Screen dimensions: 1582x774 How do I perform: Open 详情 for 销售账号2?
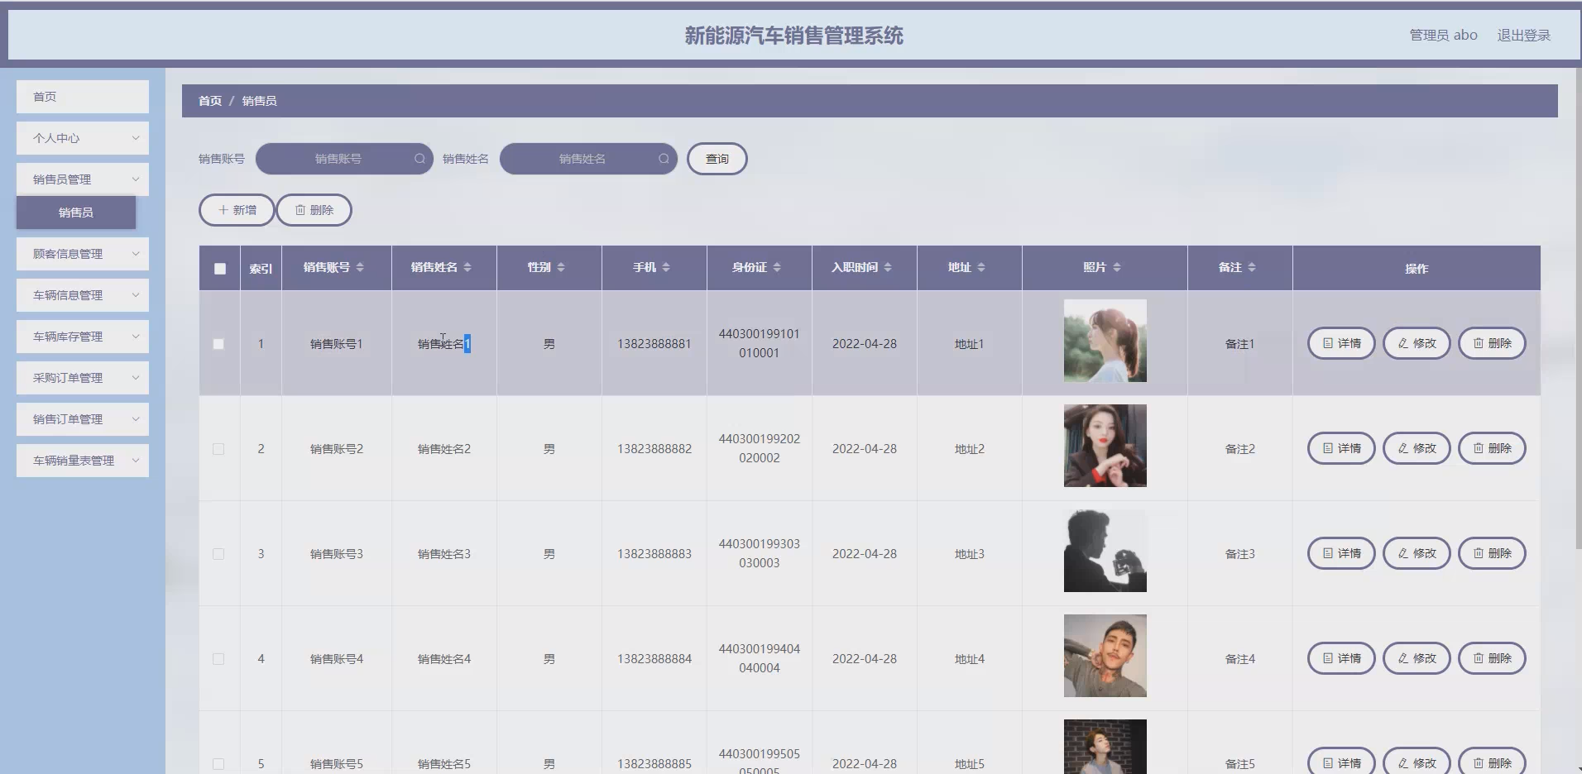(1341, 448)
